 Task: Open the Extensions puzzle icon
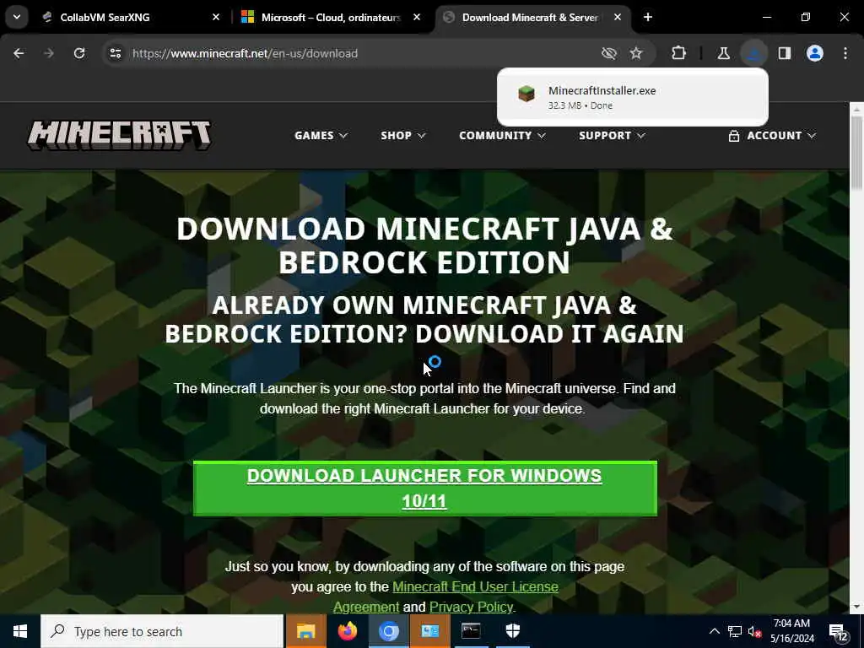pos(679,53)
